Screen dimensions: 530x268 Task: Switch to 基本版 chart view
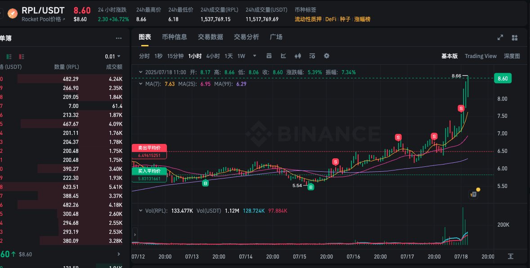449,56
